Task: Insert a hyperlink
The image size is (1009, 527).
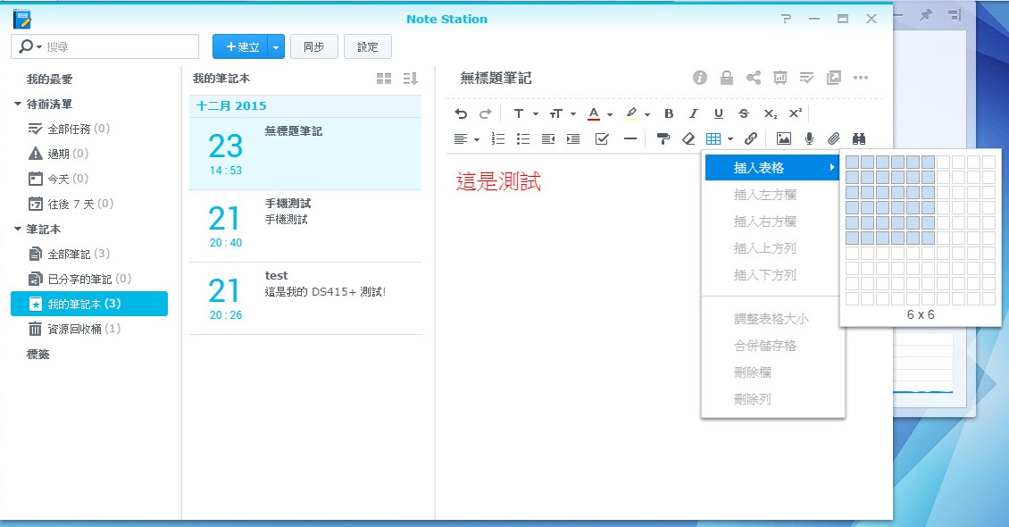Action: (x=750, y=138)
